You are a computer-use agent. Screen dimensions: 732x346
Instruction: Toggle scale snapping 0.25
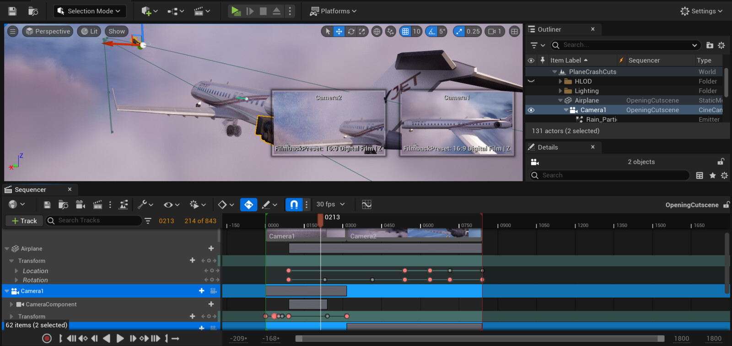[x=459, y=31]
